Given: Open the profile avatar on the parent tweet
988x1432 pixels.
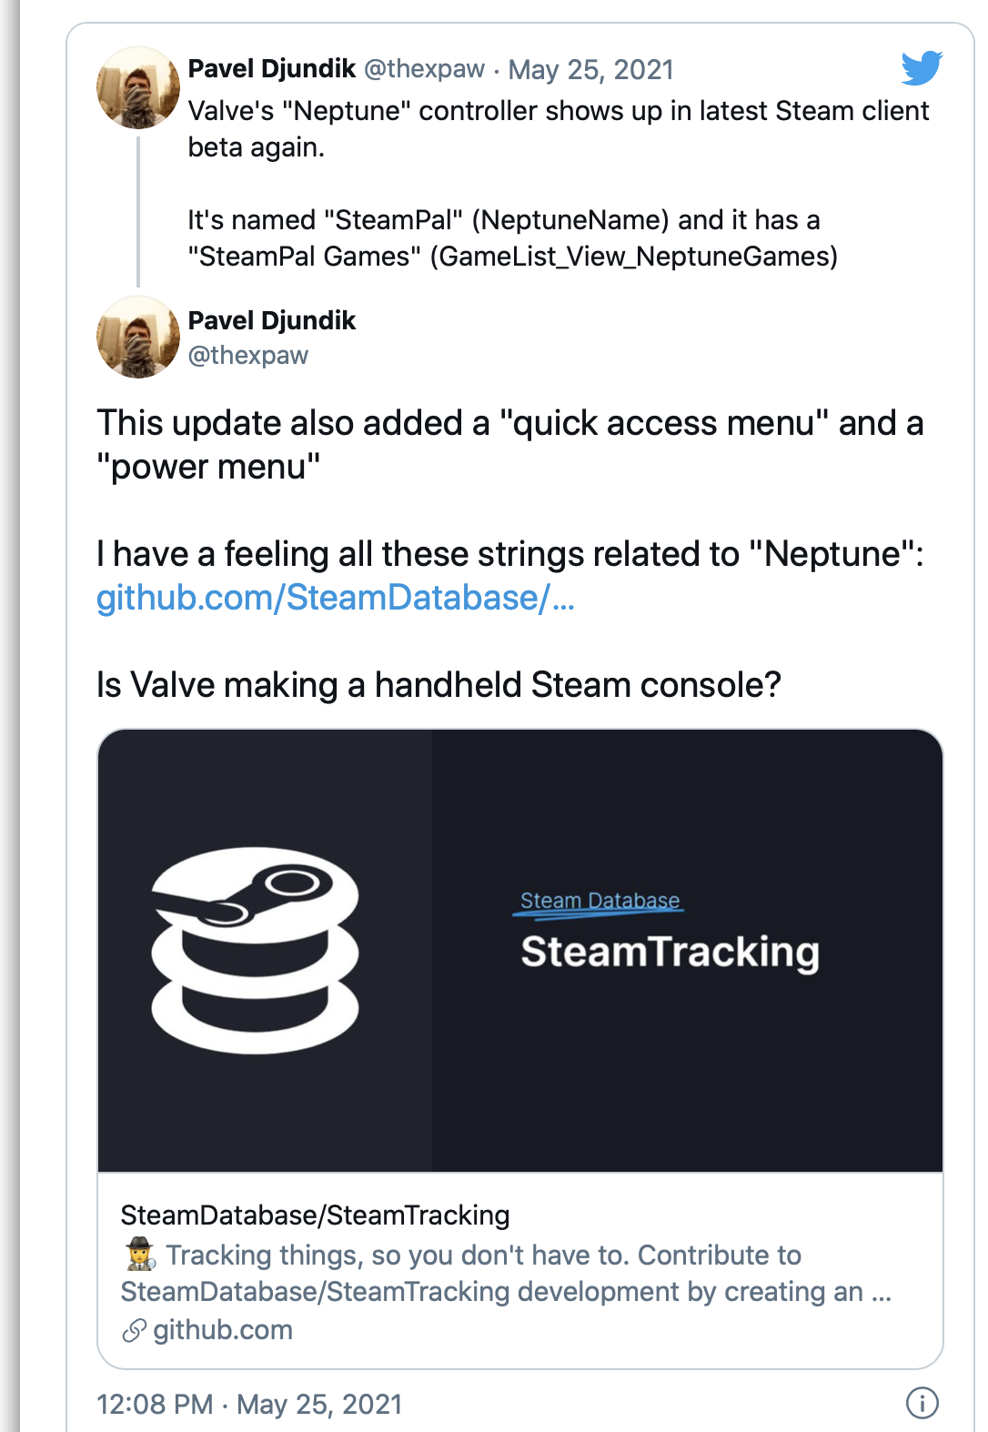Looking at the screenshot, I should pyautogui.click(x=138, y=87).
